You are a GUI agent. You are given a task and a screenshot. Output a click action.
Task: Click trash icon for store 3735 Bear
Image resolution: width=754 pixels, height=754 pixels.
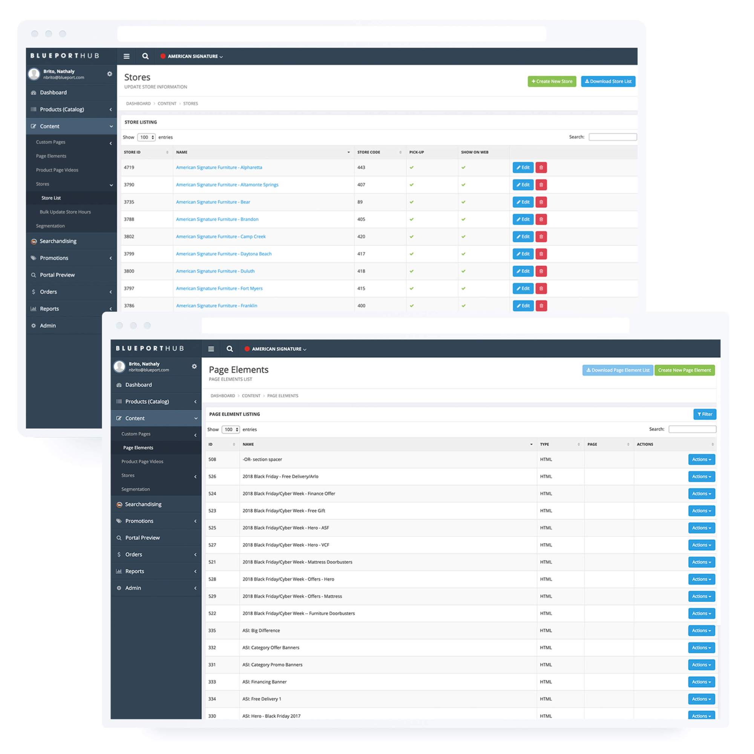541,202
